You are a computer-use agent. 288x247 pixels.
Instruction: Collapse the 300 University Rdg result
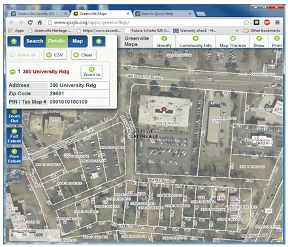(x=12, y=72)
